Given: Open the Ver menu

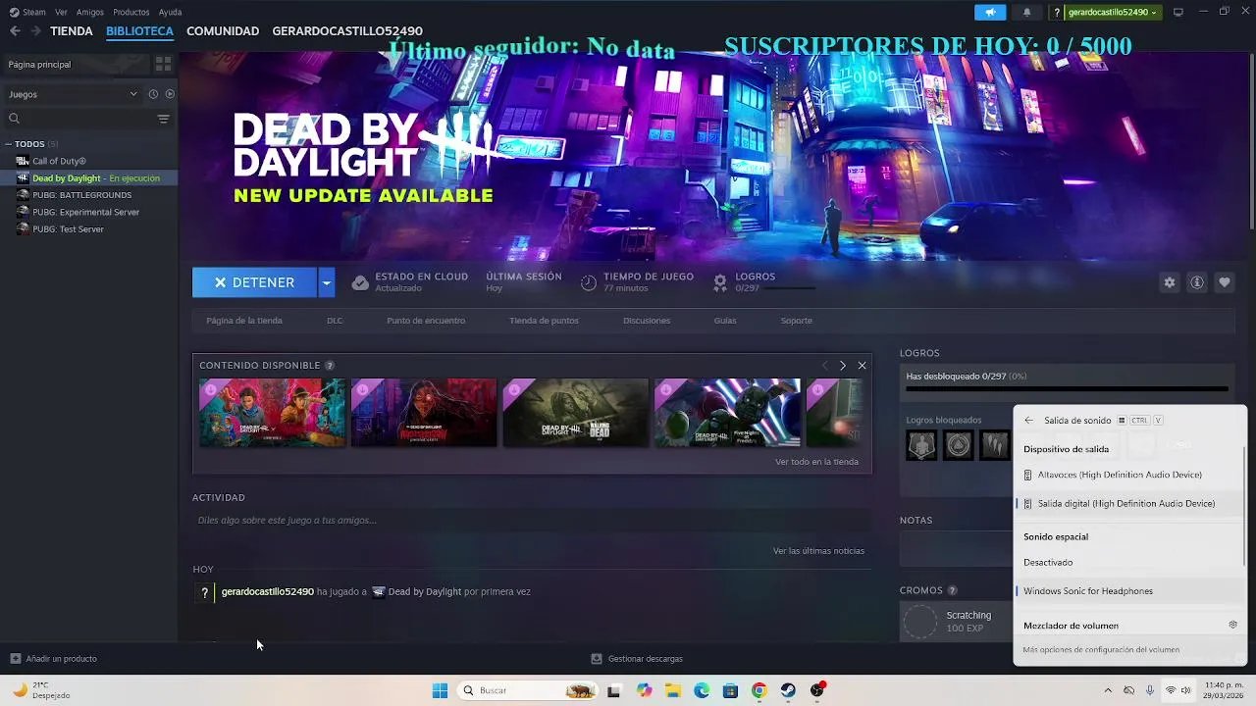Looking at the screenshot, I should [x=62, y=12].
